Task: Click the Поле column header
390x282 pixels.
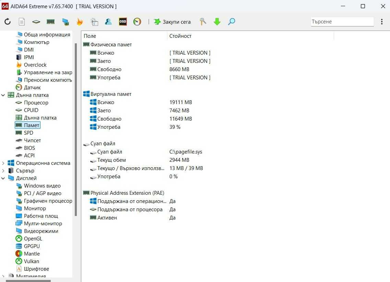Action: 125,36
